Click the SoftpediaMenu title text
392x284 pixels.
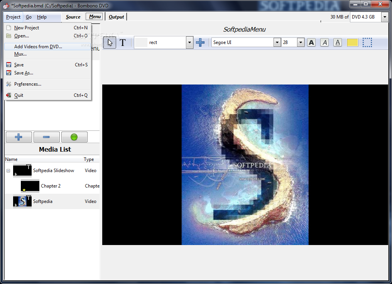point(244,29)
